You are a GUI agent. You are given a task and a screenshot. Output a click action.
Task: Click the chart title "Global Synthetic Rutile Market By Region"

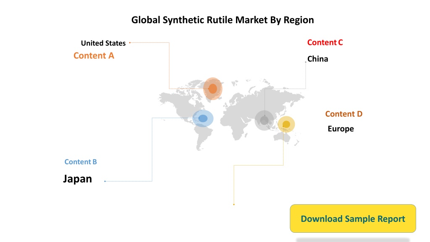[223, 20]
